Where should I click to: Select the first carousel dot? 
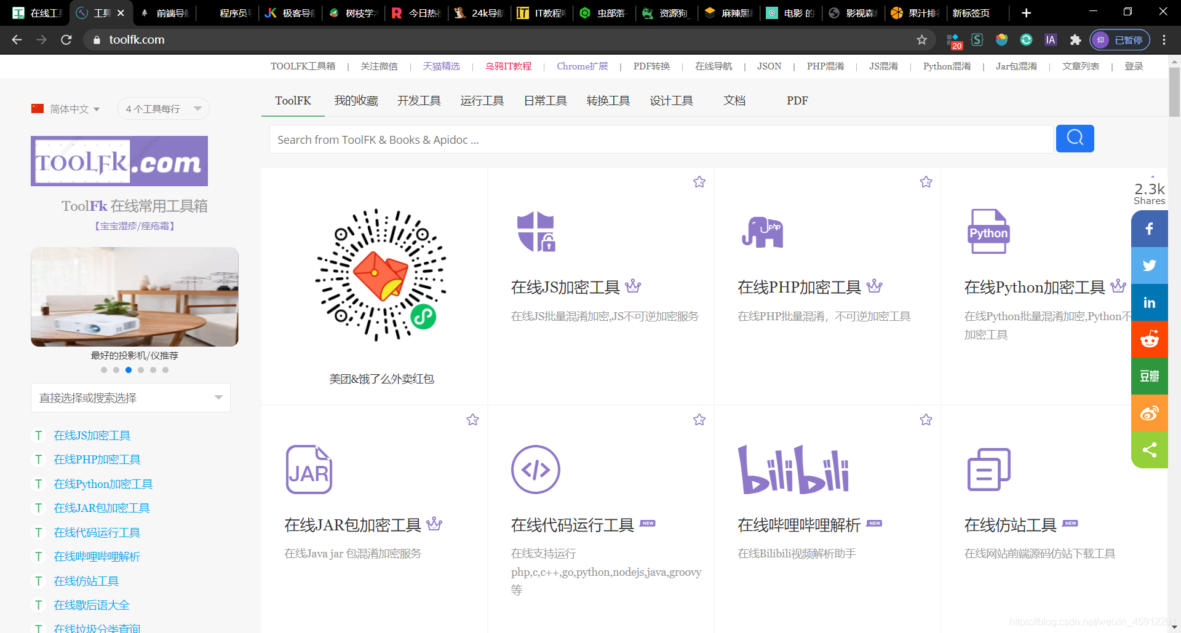click(x=104, y=370)
